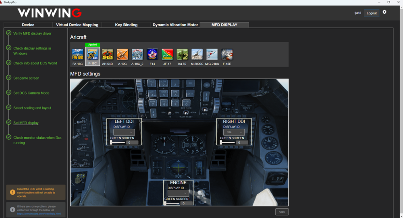Expand ENGINE Display ID dropdown
This screenshot has height=218, width=403.
coord(178,193)
